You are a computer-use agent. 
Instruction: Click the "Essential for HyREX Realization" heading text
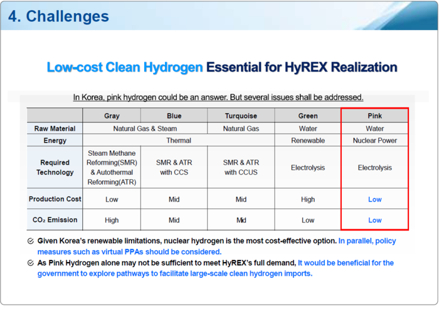[x=302, y=67]
